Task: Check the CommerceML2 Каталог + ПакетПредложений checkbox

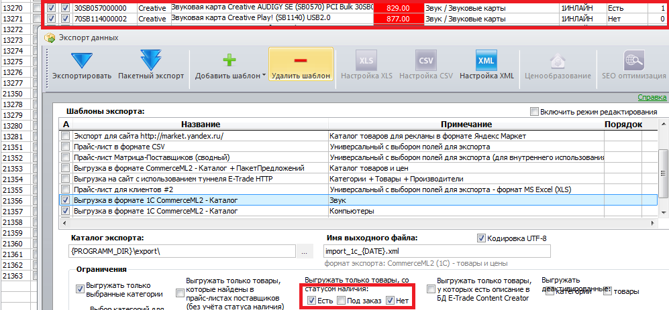Action: 65,168
